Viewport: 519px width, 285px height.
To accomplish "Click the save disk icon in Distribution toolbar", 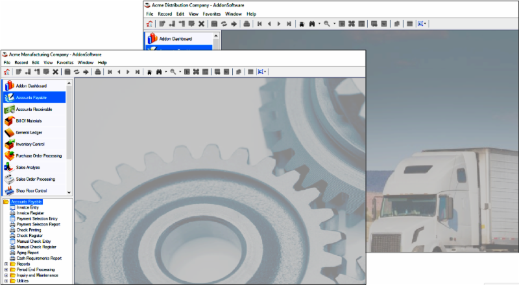I will tap(214, 24).
